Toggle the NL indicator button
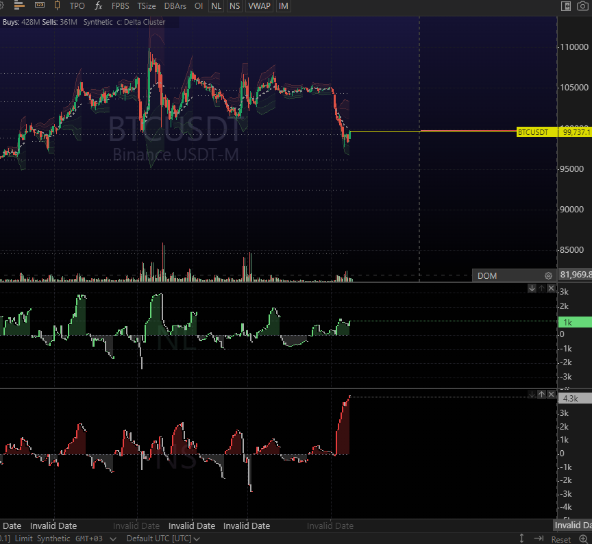Image resolution: width=592 pixels, height=544 pixels. tap(217, 6)
